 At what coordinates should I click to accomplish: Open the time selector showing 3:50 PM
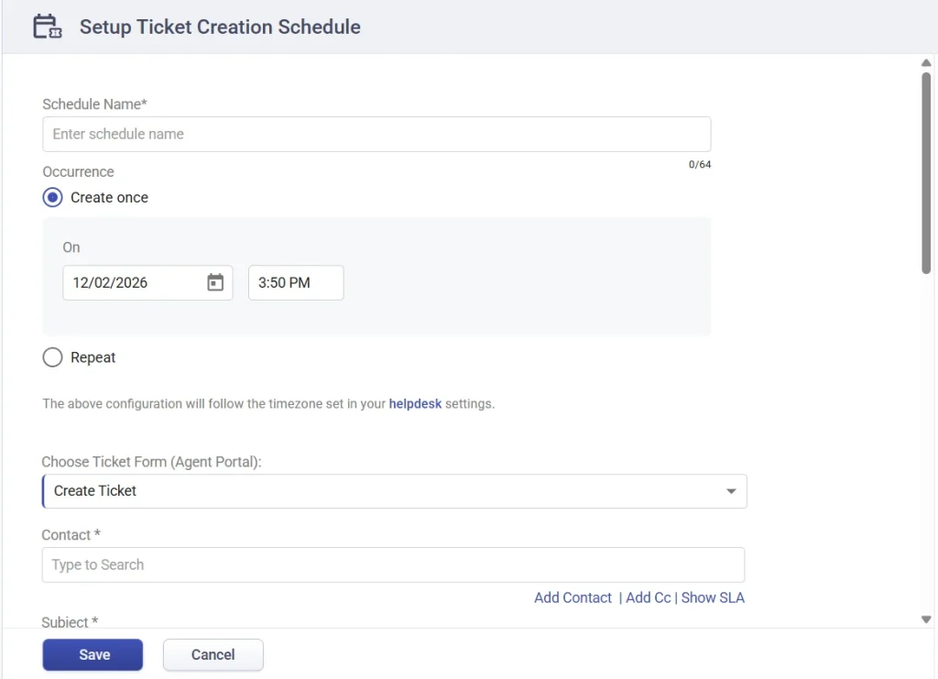[295, 282]
